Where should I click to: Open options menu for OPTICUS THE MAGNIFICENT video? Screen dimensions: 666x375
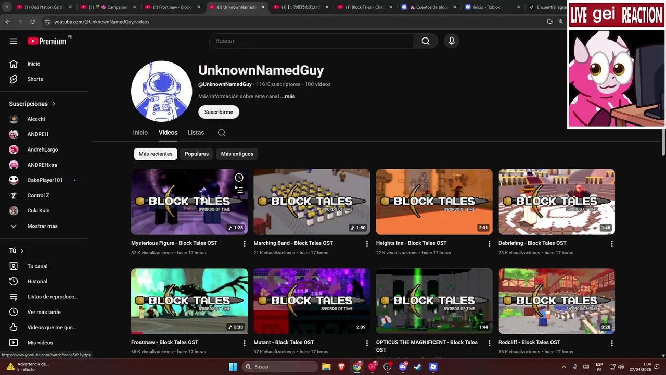(x=489, y=343)
